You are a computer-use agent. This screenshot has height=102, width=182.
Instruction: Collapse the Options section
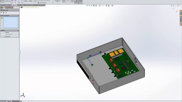[x=18, y=30]
